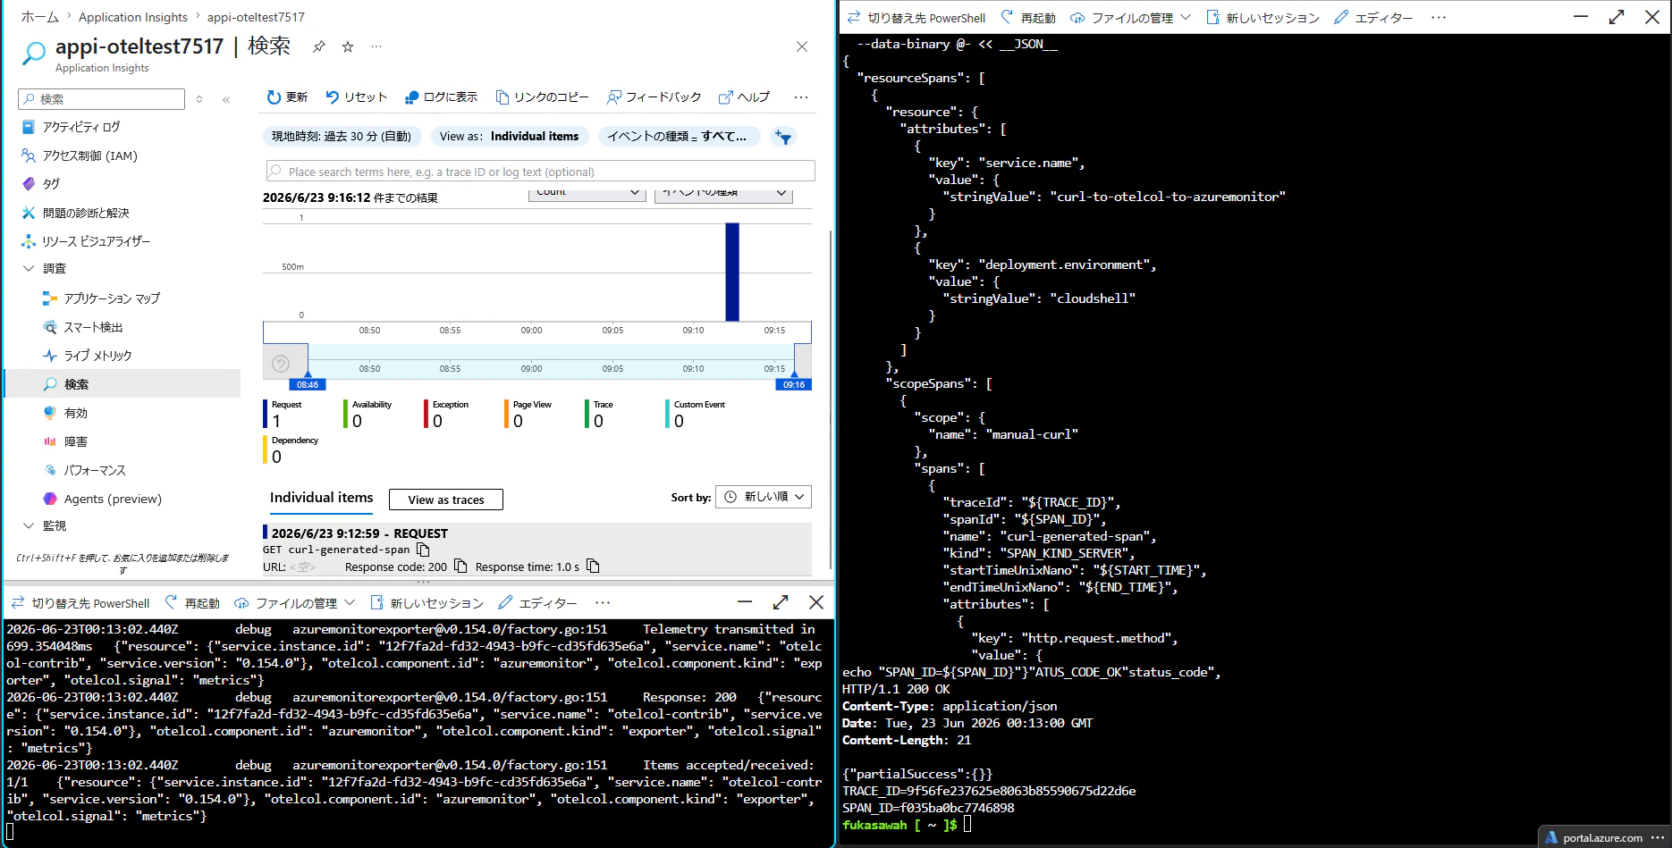Open the フィードバック feedback panel
Screen dimensions: 1672x848
(x=654, y=97)
